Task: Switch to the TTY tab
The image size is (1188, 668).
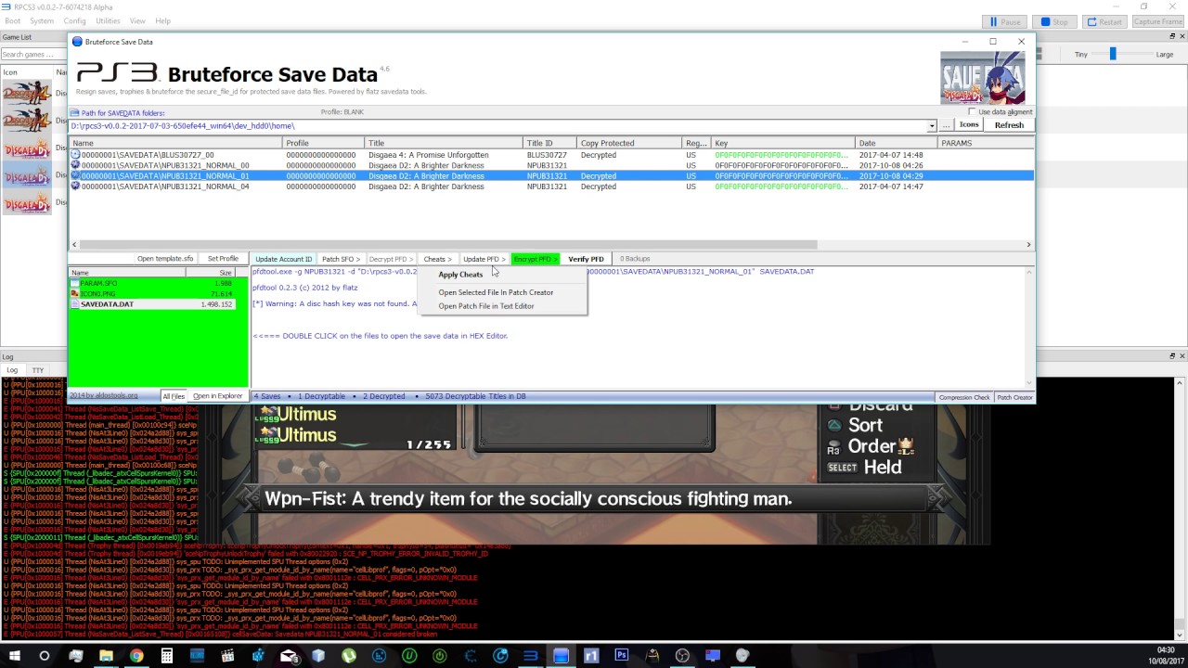Action: (x=38, y=370)
